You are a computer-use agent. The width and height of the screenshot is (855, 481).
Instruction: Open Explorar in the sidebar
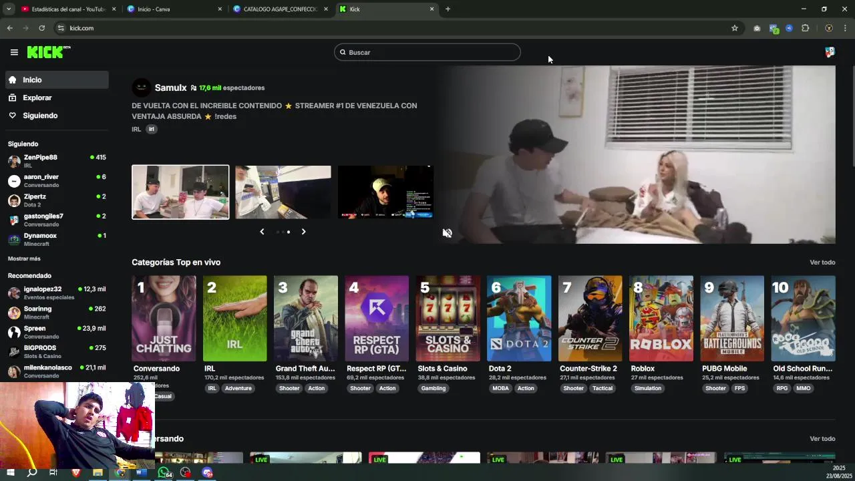(57, 98)
